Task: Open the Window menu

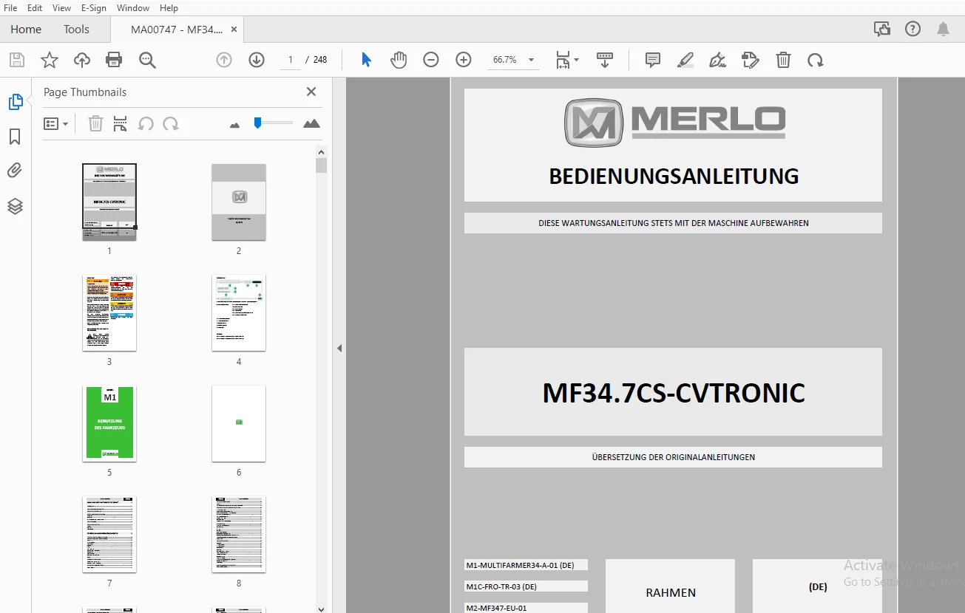Action: [x=133, y=8]
